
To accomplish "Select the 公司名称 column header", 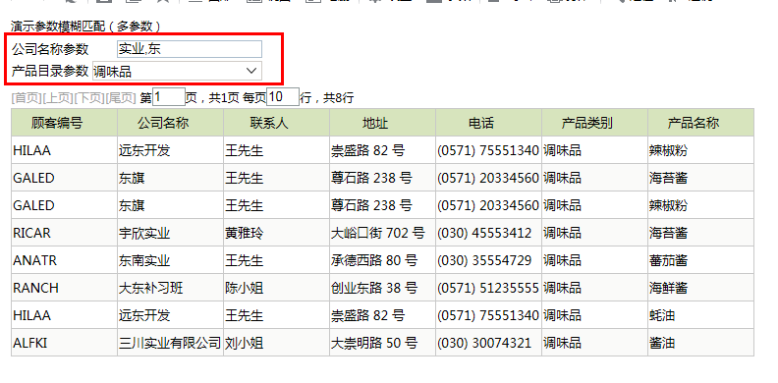I will 170,123.
